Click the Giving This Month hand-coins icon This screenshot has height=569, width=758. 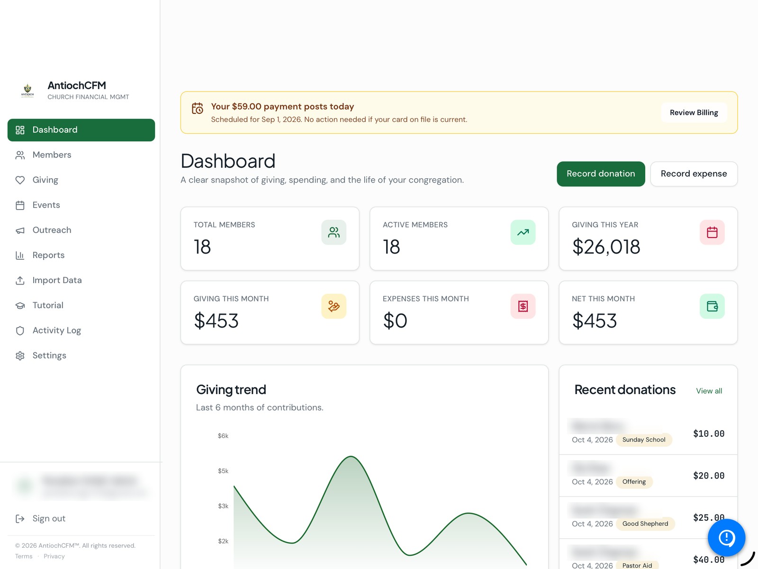point(334,306)
